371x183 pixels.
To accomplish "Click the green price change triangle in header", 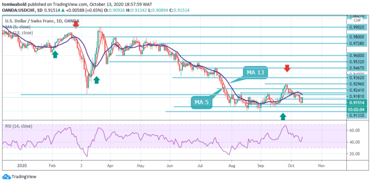I will (63, 10).
